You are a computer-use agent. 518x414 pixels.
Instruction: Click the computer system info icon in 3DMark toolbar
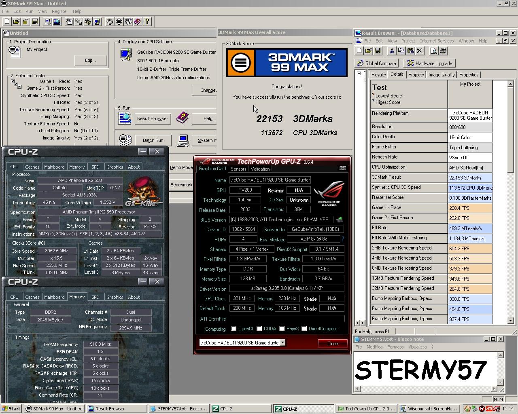coord(47,21)
